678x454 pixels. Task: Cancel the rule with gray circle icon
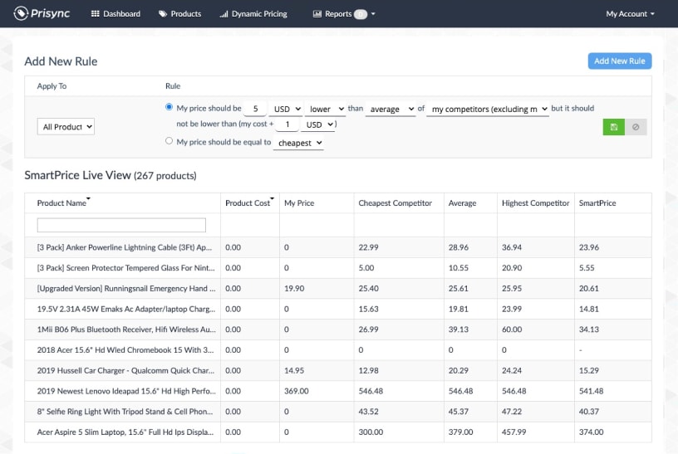pyautogui.click(x=636, y=126)
